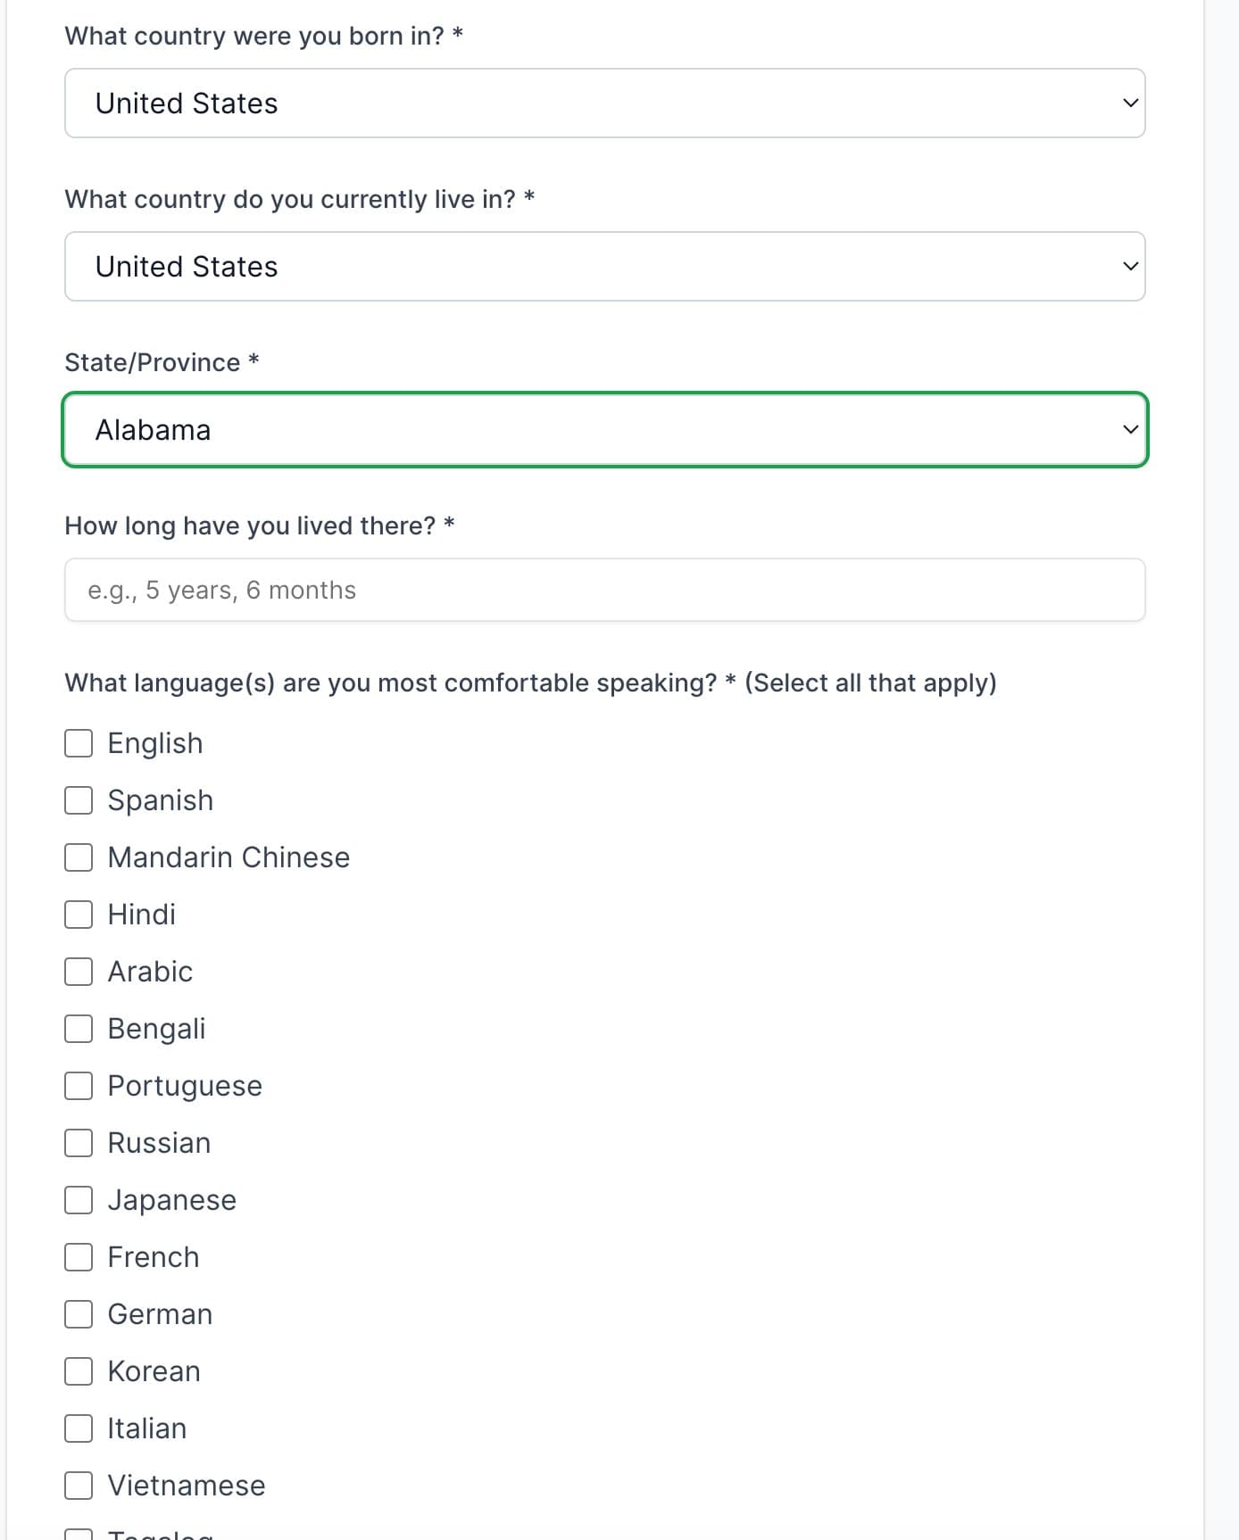Toggle the Italian checkbox
Screen dimensions: 1239x1540
click(79, 1428)
